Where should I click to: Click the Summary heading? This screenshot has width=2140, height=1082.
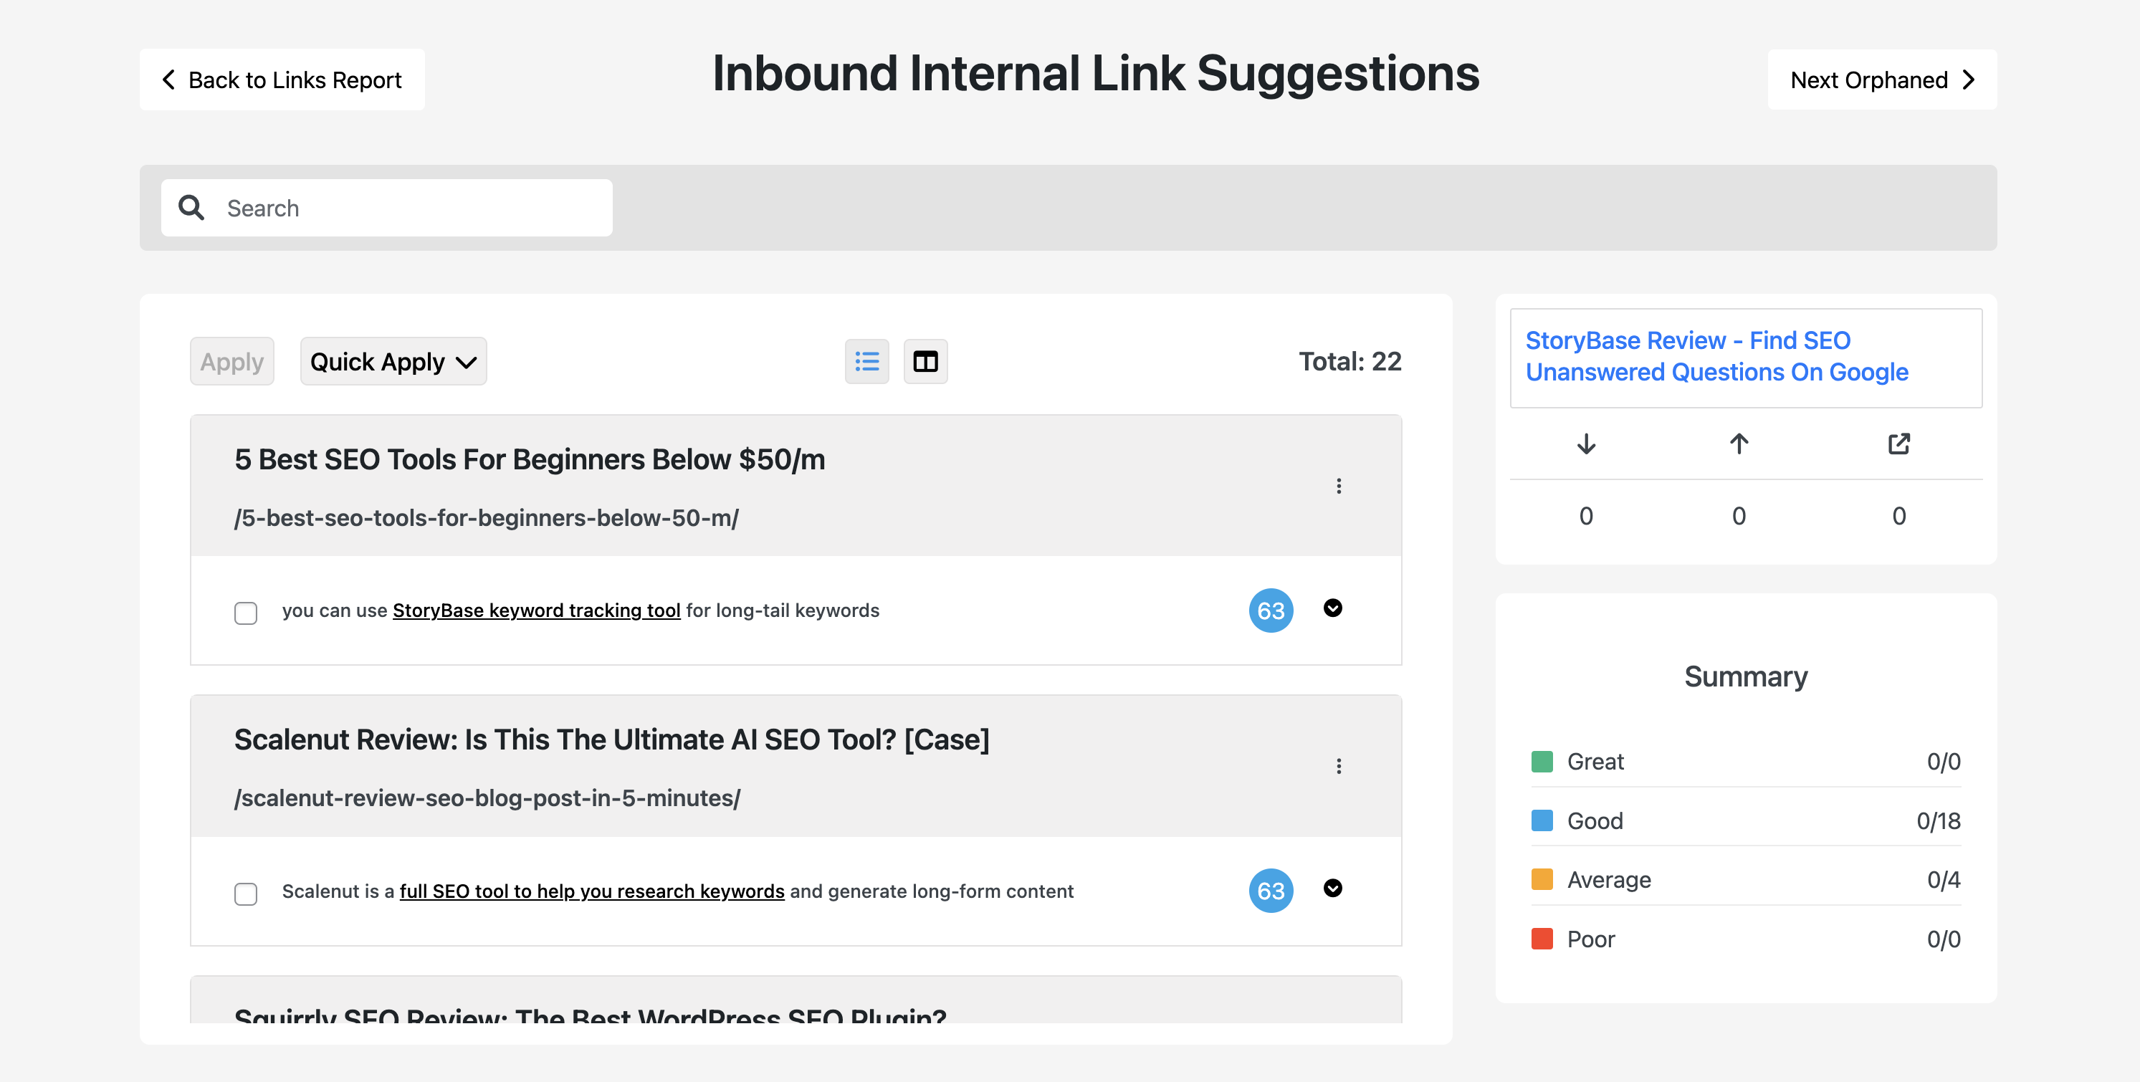click(1745, 676)
